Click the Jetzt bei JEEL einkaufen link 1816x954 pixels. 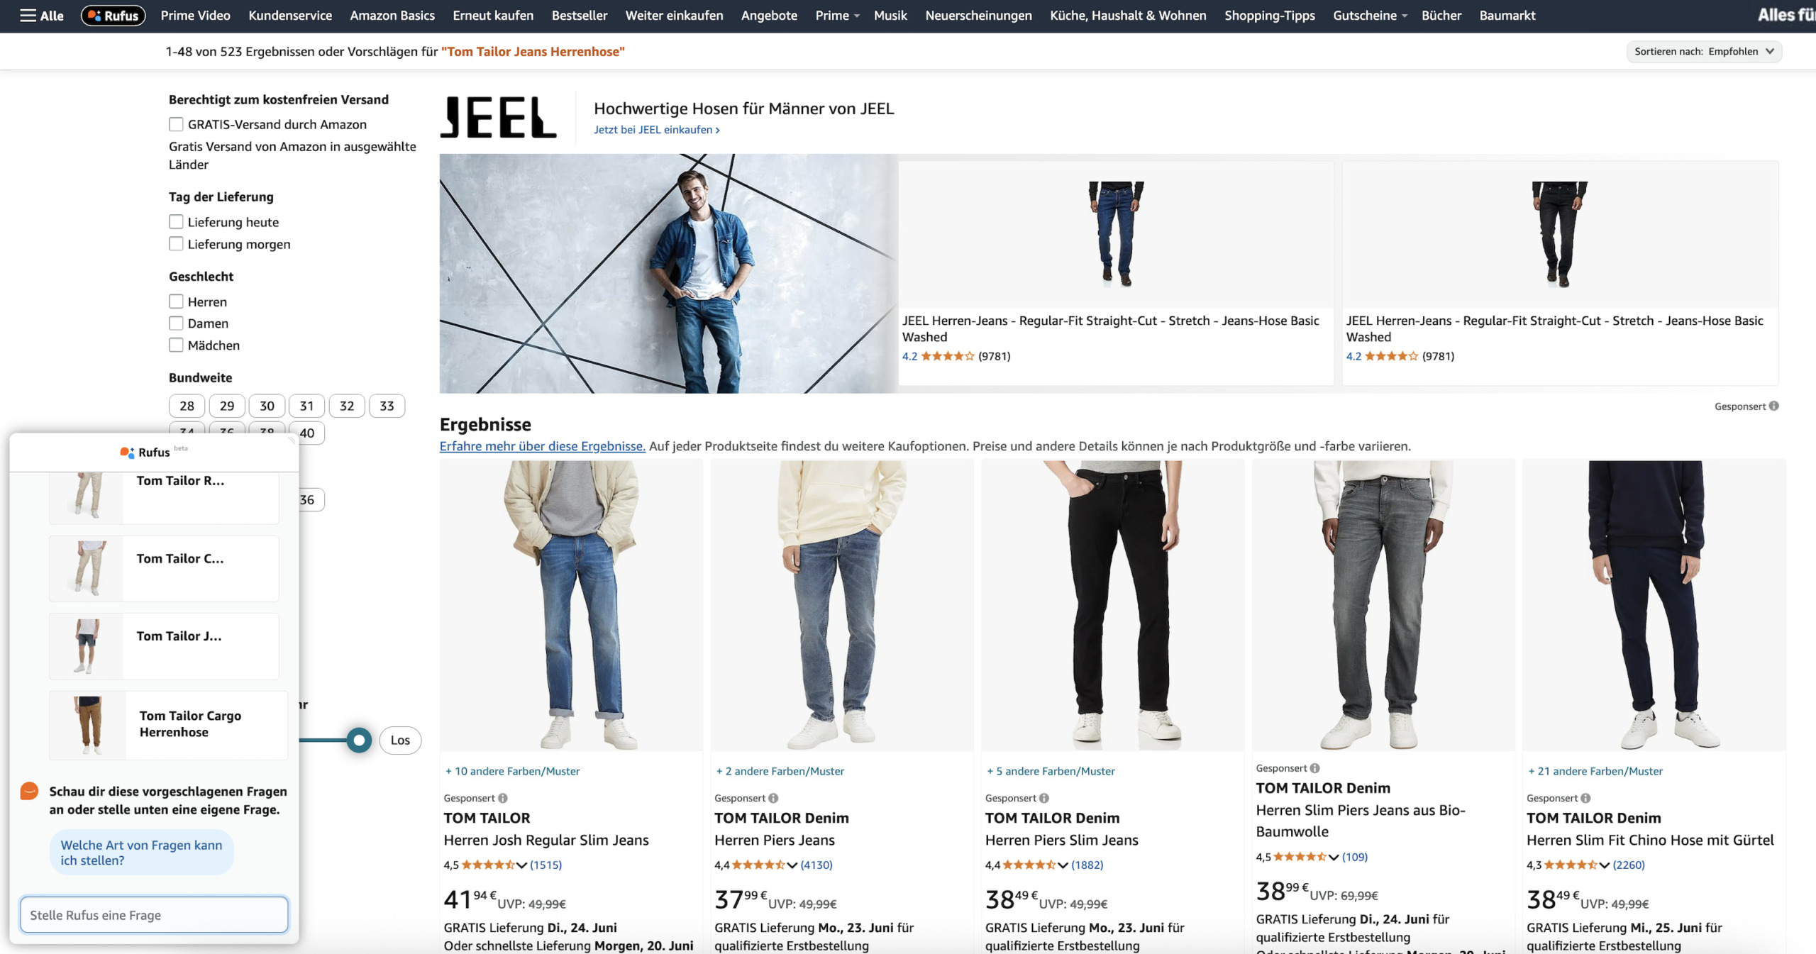[657, 130]
